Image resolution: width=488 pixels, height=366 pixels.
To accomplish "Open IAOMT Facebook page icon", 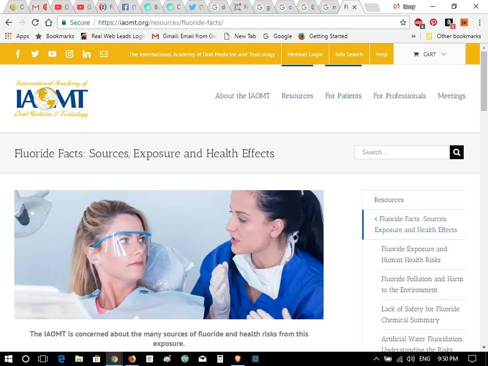I will coord(18,54).
